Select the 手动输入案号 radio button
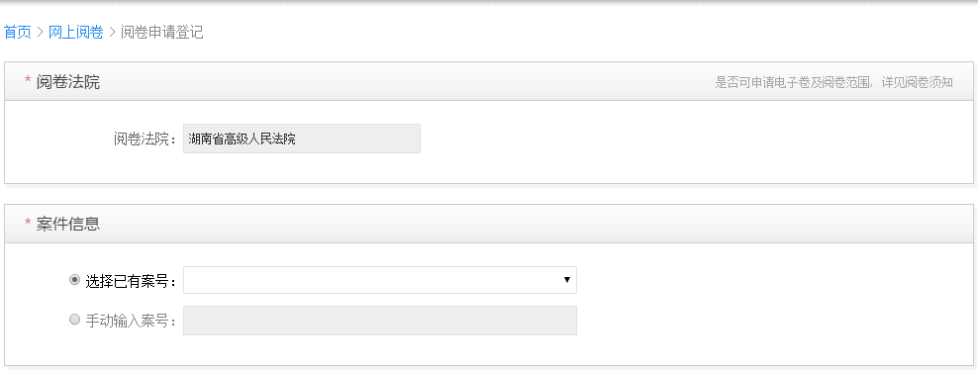Image resolution: width=978 pixels, height=373 pixels. [x=75, y=320]
